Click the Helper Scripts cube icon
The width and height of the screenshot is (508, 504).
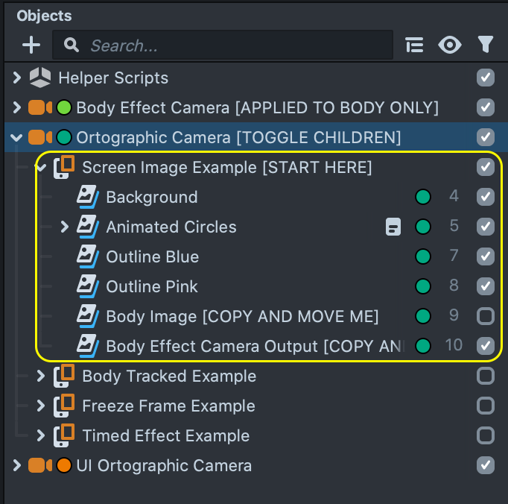(40, 78)
